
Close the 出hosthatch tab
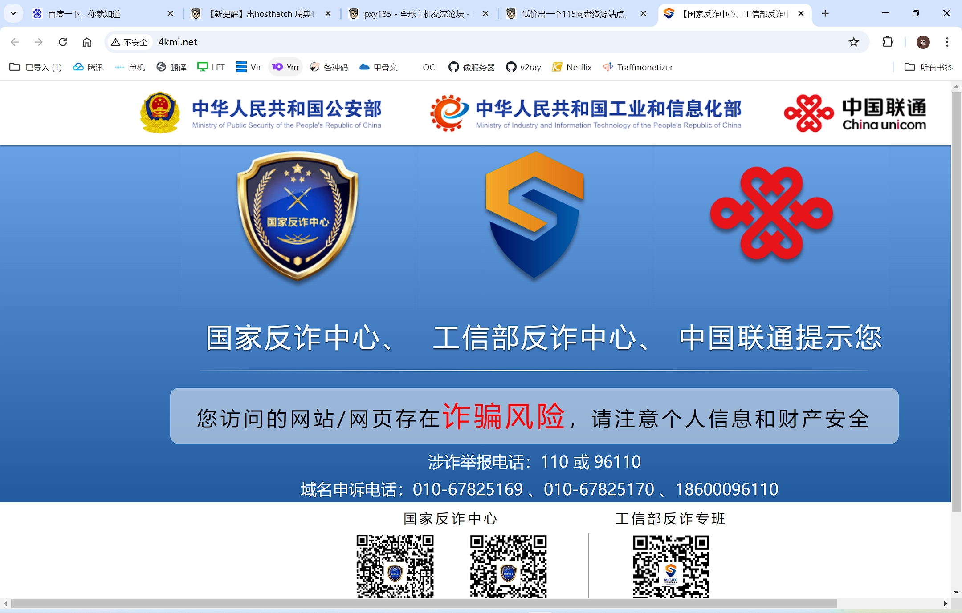click(328, 14)
